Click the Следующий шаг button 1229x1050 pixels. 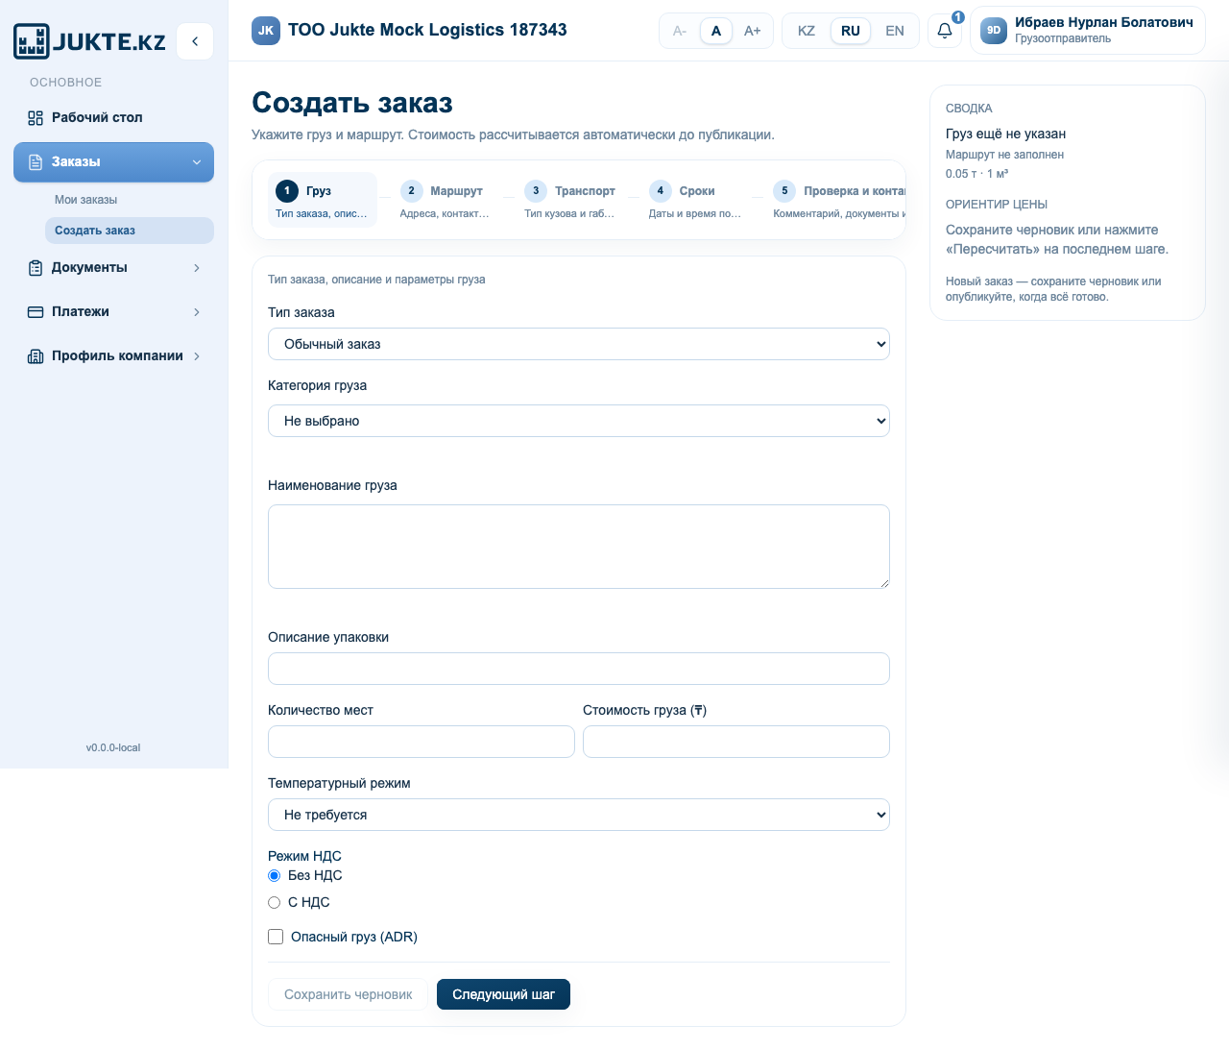coord(504,994)
